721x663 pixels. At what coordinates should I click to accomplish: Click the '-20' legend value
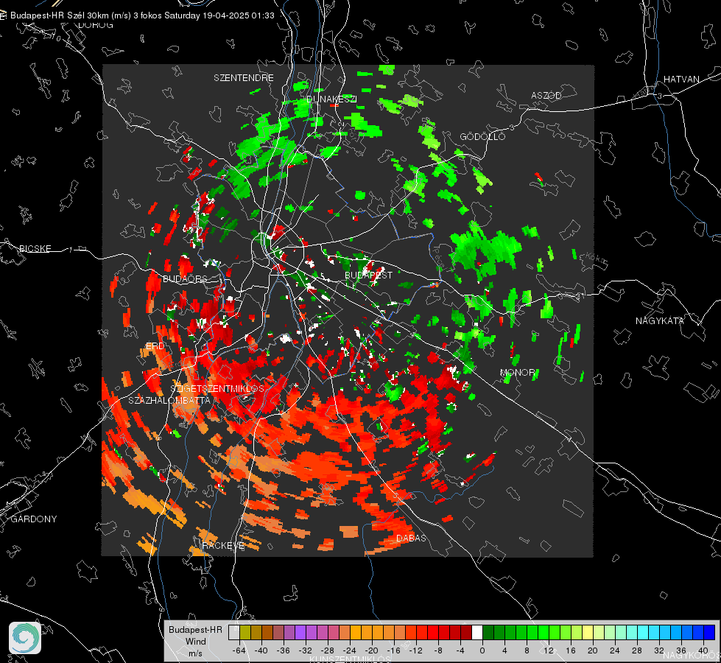[x=371, y=650]
